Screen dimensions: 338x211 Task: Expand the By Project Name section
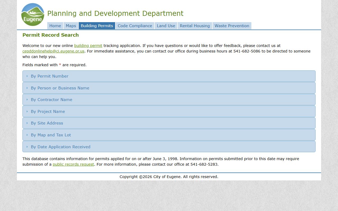pyautogui.click(x=169, y=111)
